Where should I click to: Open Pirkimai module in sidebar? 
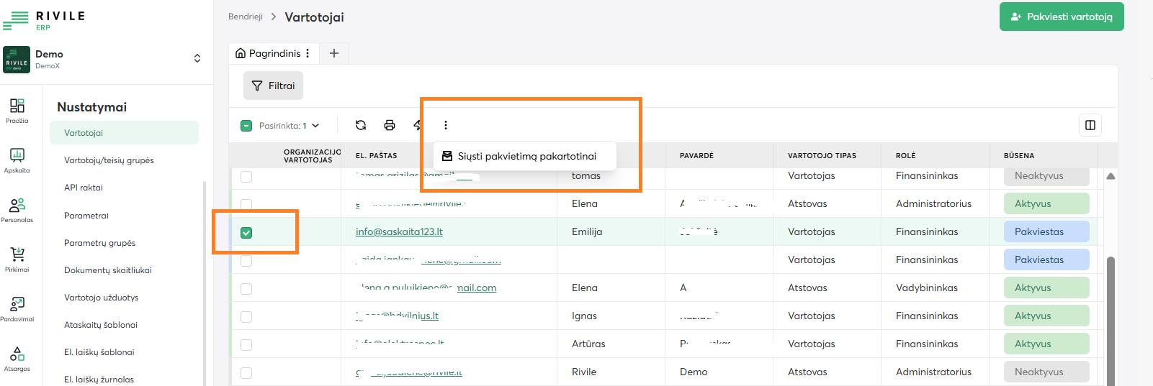(x=17, y=259)
